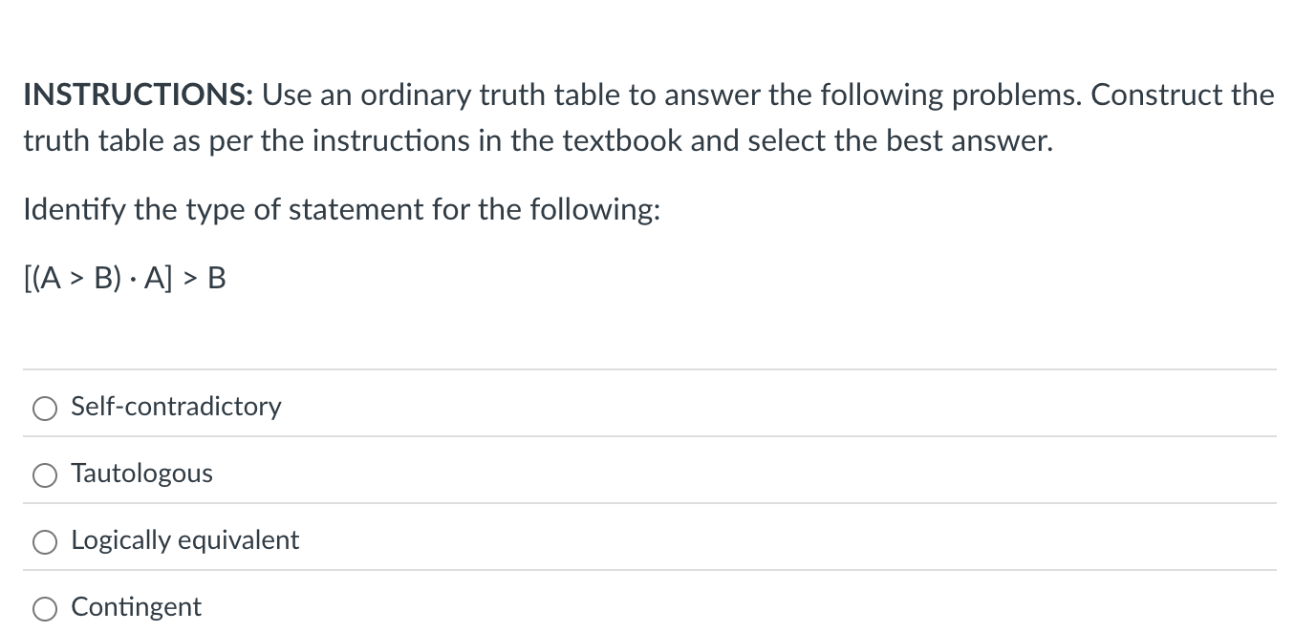Click the question prompt text
Screen dimensions: 1294x632
[x=340, y=209]
